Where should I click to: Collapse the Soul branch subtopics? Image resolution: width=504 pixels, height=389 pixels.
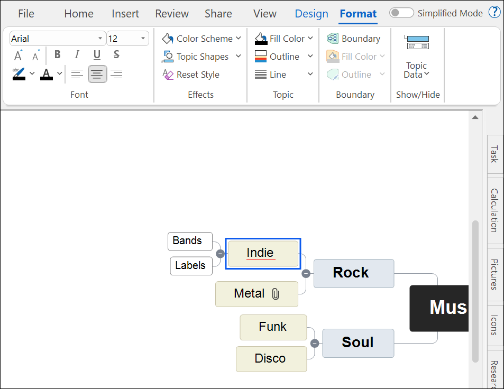click(315, 343)
